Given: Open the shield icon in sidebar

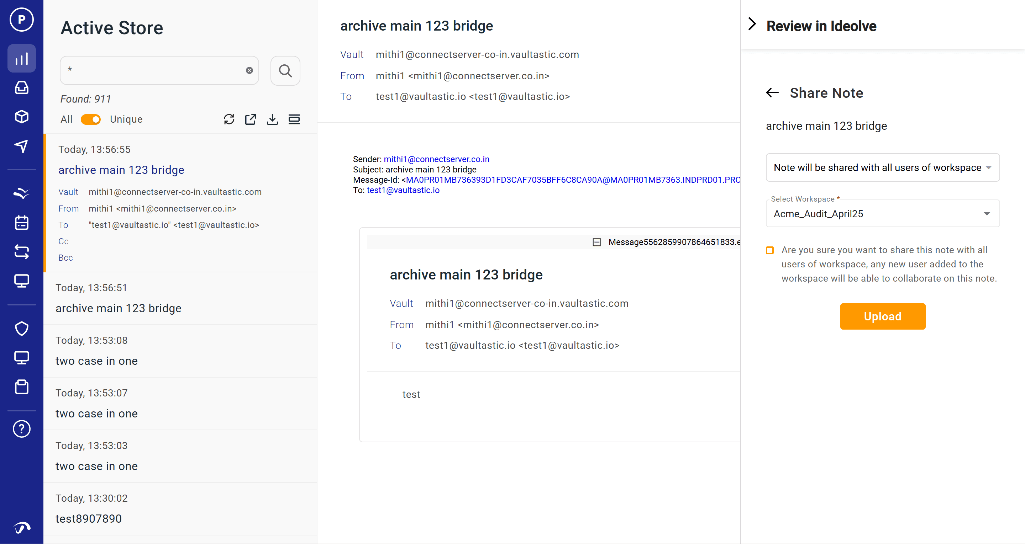Looking at the screenshot, I should coord(21,329).
